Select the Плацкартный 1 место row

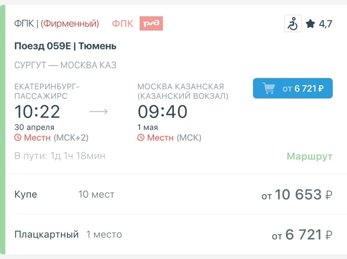[x=173, y=234]
